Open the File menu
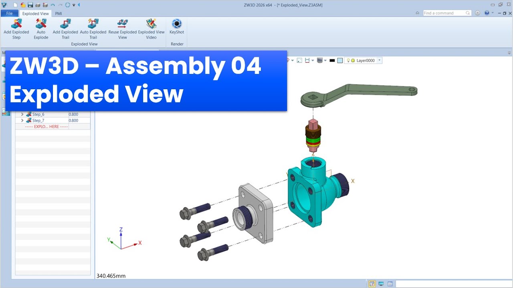 [9, 13]
